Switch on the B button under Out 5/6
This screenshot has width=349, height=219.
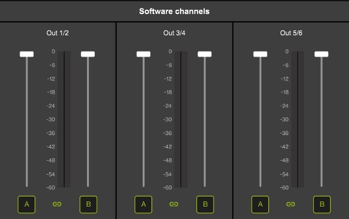[322, 204]
